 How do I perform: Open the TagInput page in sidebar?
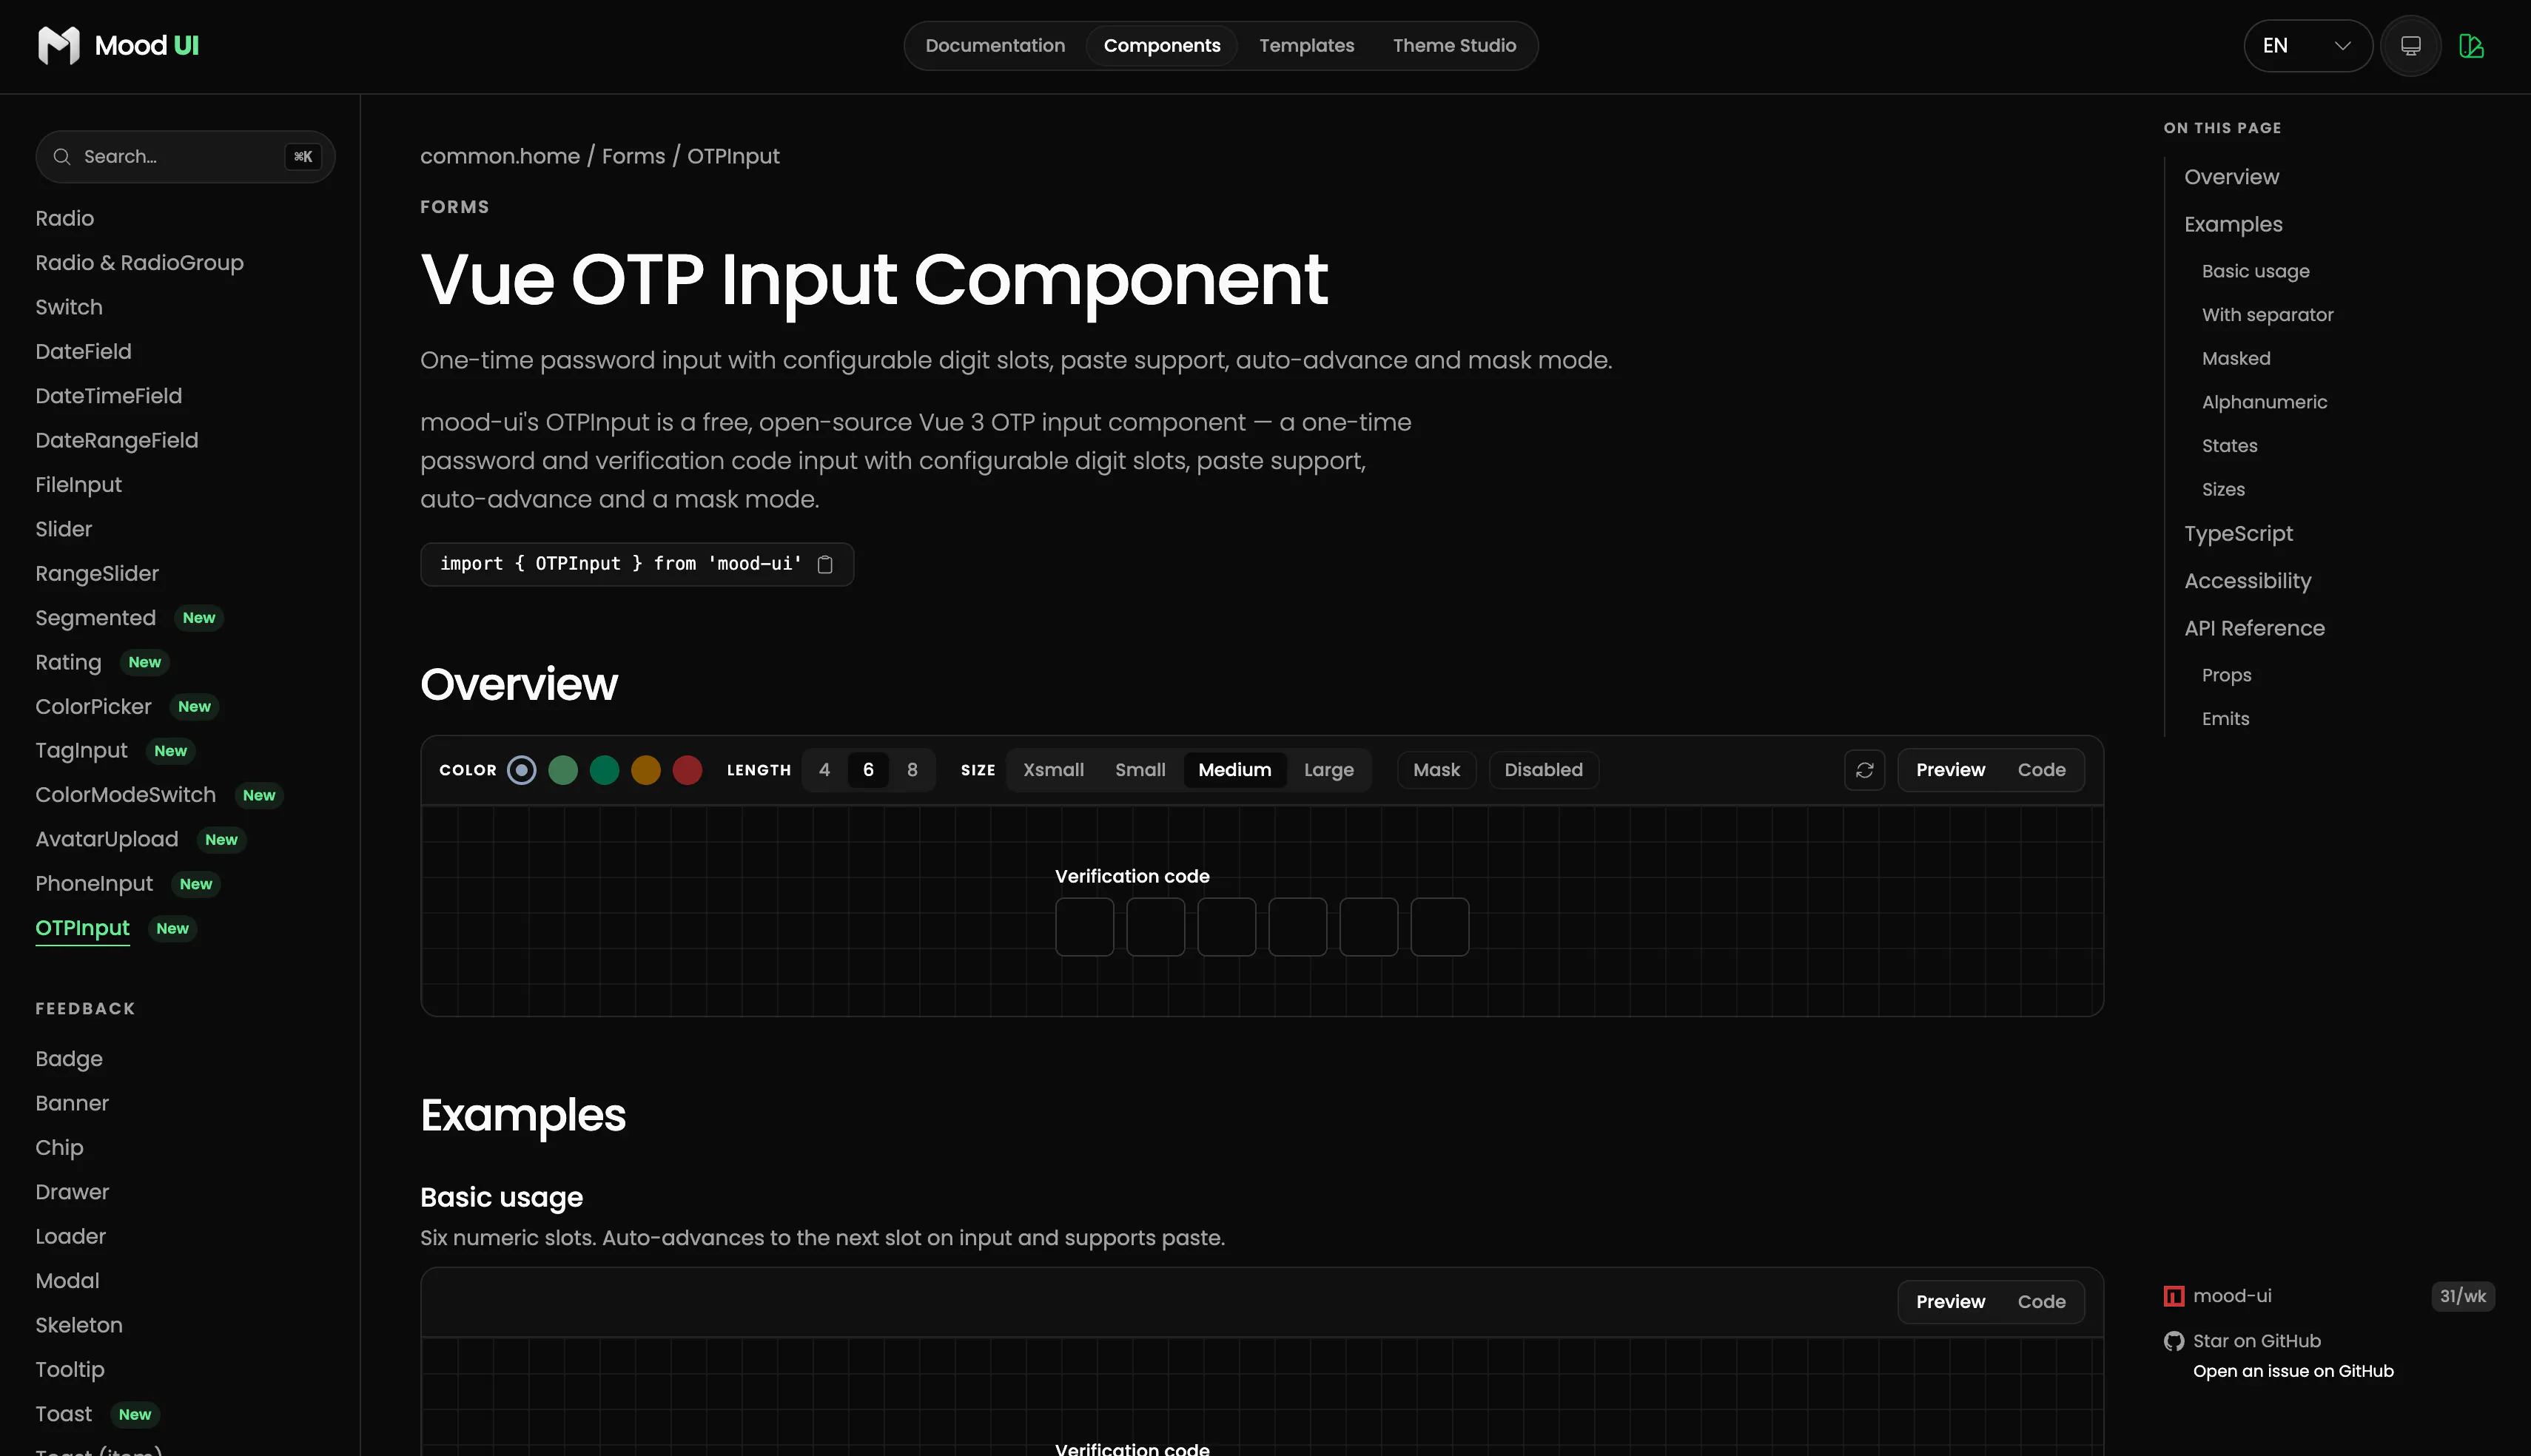pyautogui.click(x=81, y=751)
